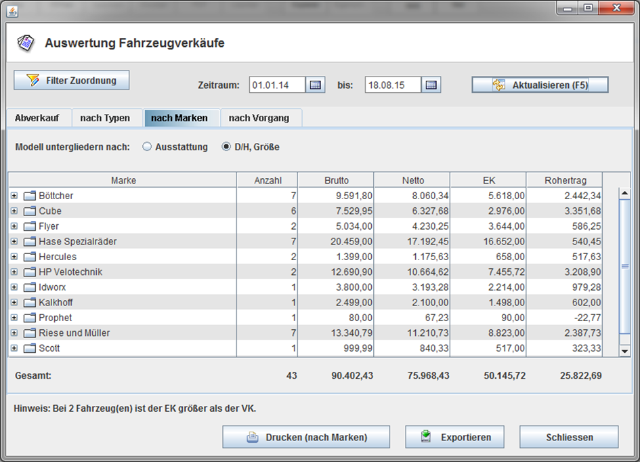Click the Riese und Müller folder icon
The height and width of the screenshot is (462, 640).
point(29,333)
